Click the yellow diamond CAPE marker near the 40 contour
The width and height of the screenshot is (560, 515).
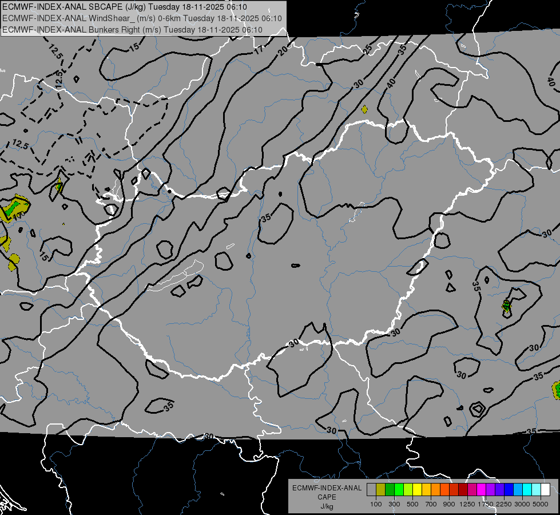pos(364,109)
